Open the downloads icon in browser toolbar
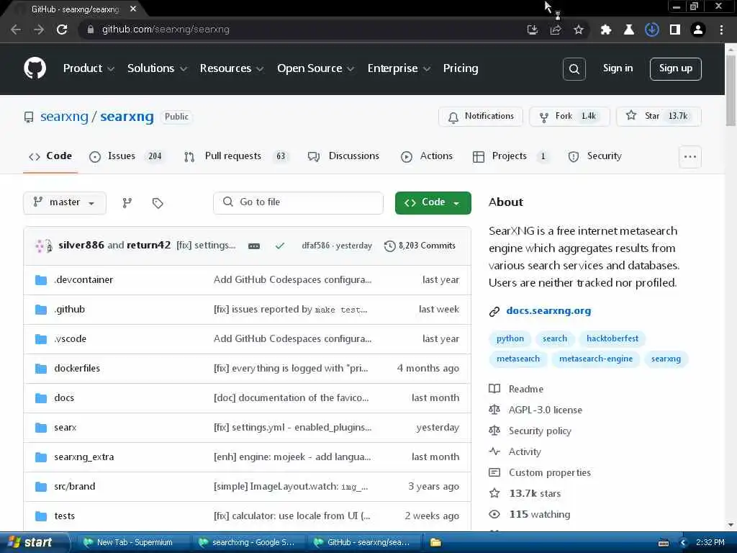Screen dimensions: 737x553 (652, 30)
